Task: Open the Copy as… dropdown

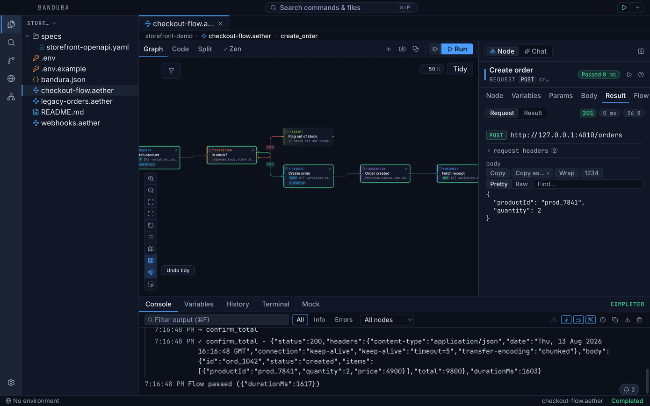Action: (532, 173)
